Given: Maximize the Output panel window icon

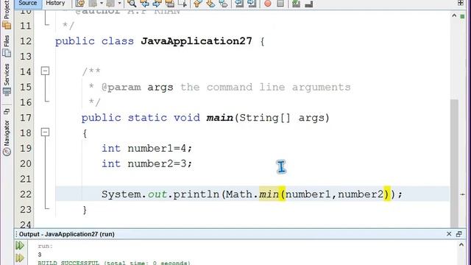Looking at the screenshot, I should [x=458, y=234].
